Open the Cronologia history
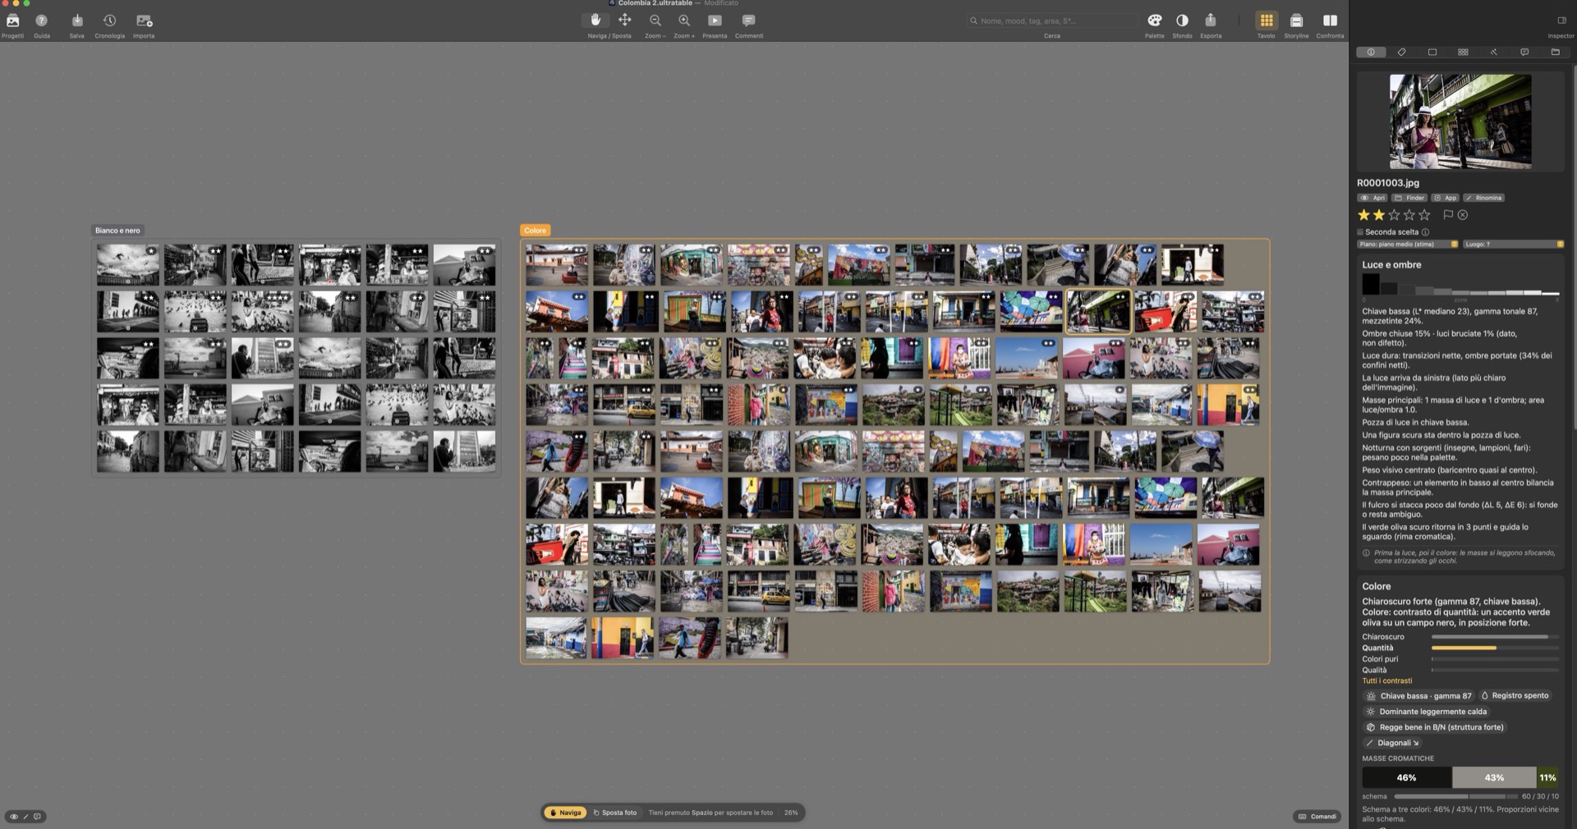The width and height of the screenshot is (1577, 829). click(x=109, y=21)
